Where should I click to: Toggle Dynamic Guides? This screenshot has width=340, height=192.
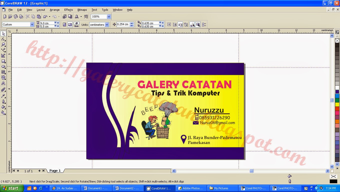point(186,24)
